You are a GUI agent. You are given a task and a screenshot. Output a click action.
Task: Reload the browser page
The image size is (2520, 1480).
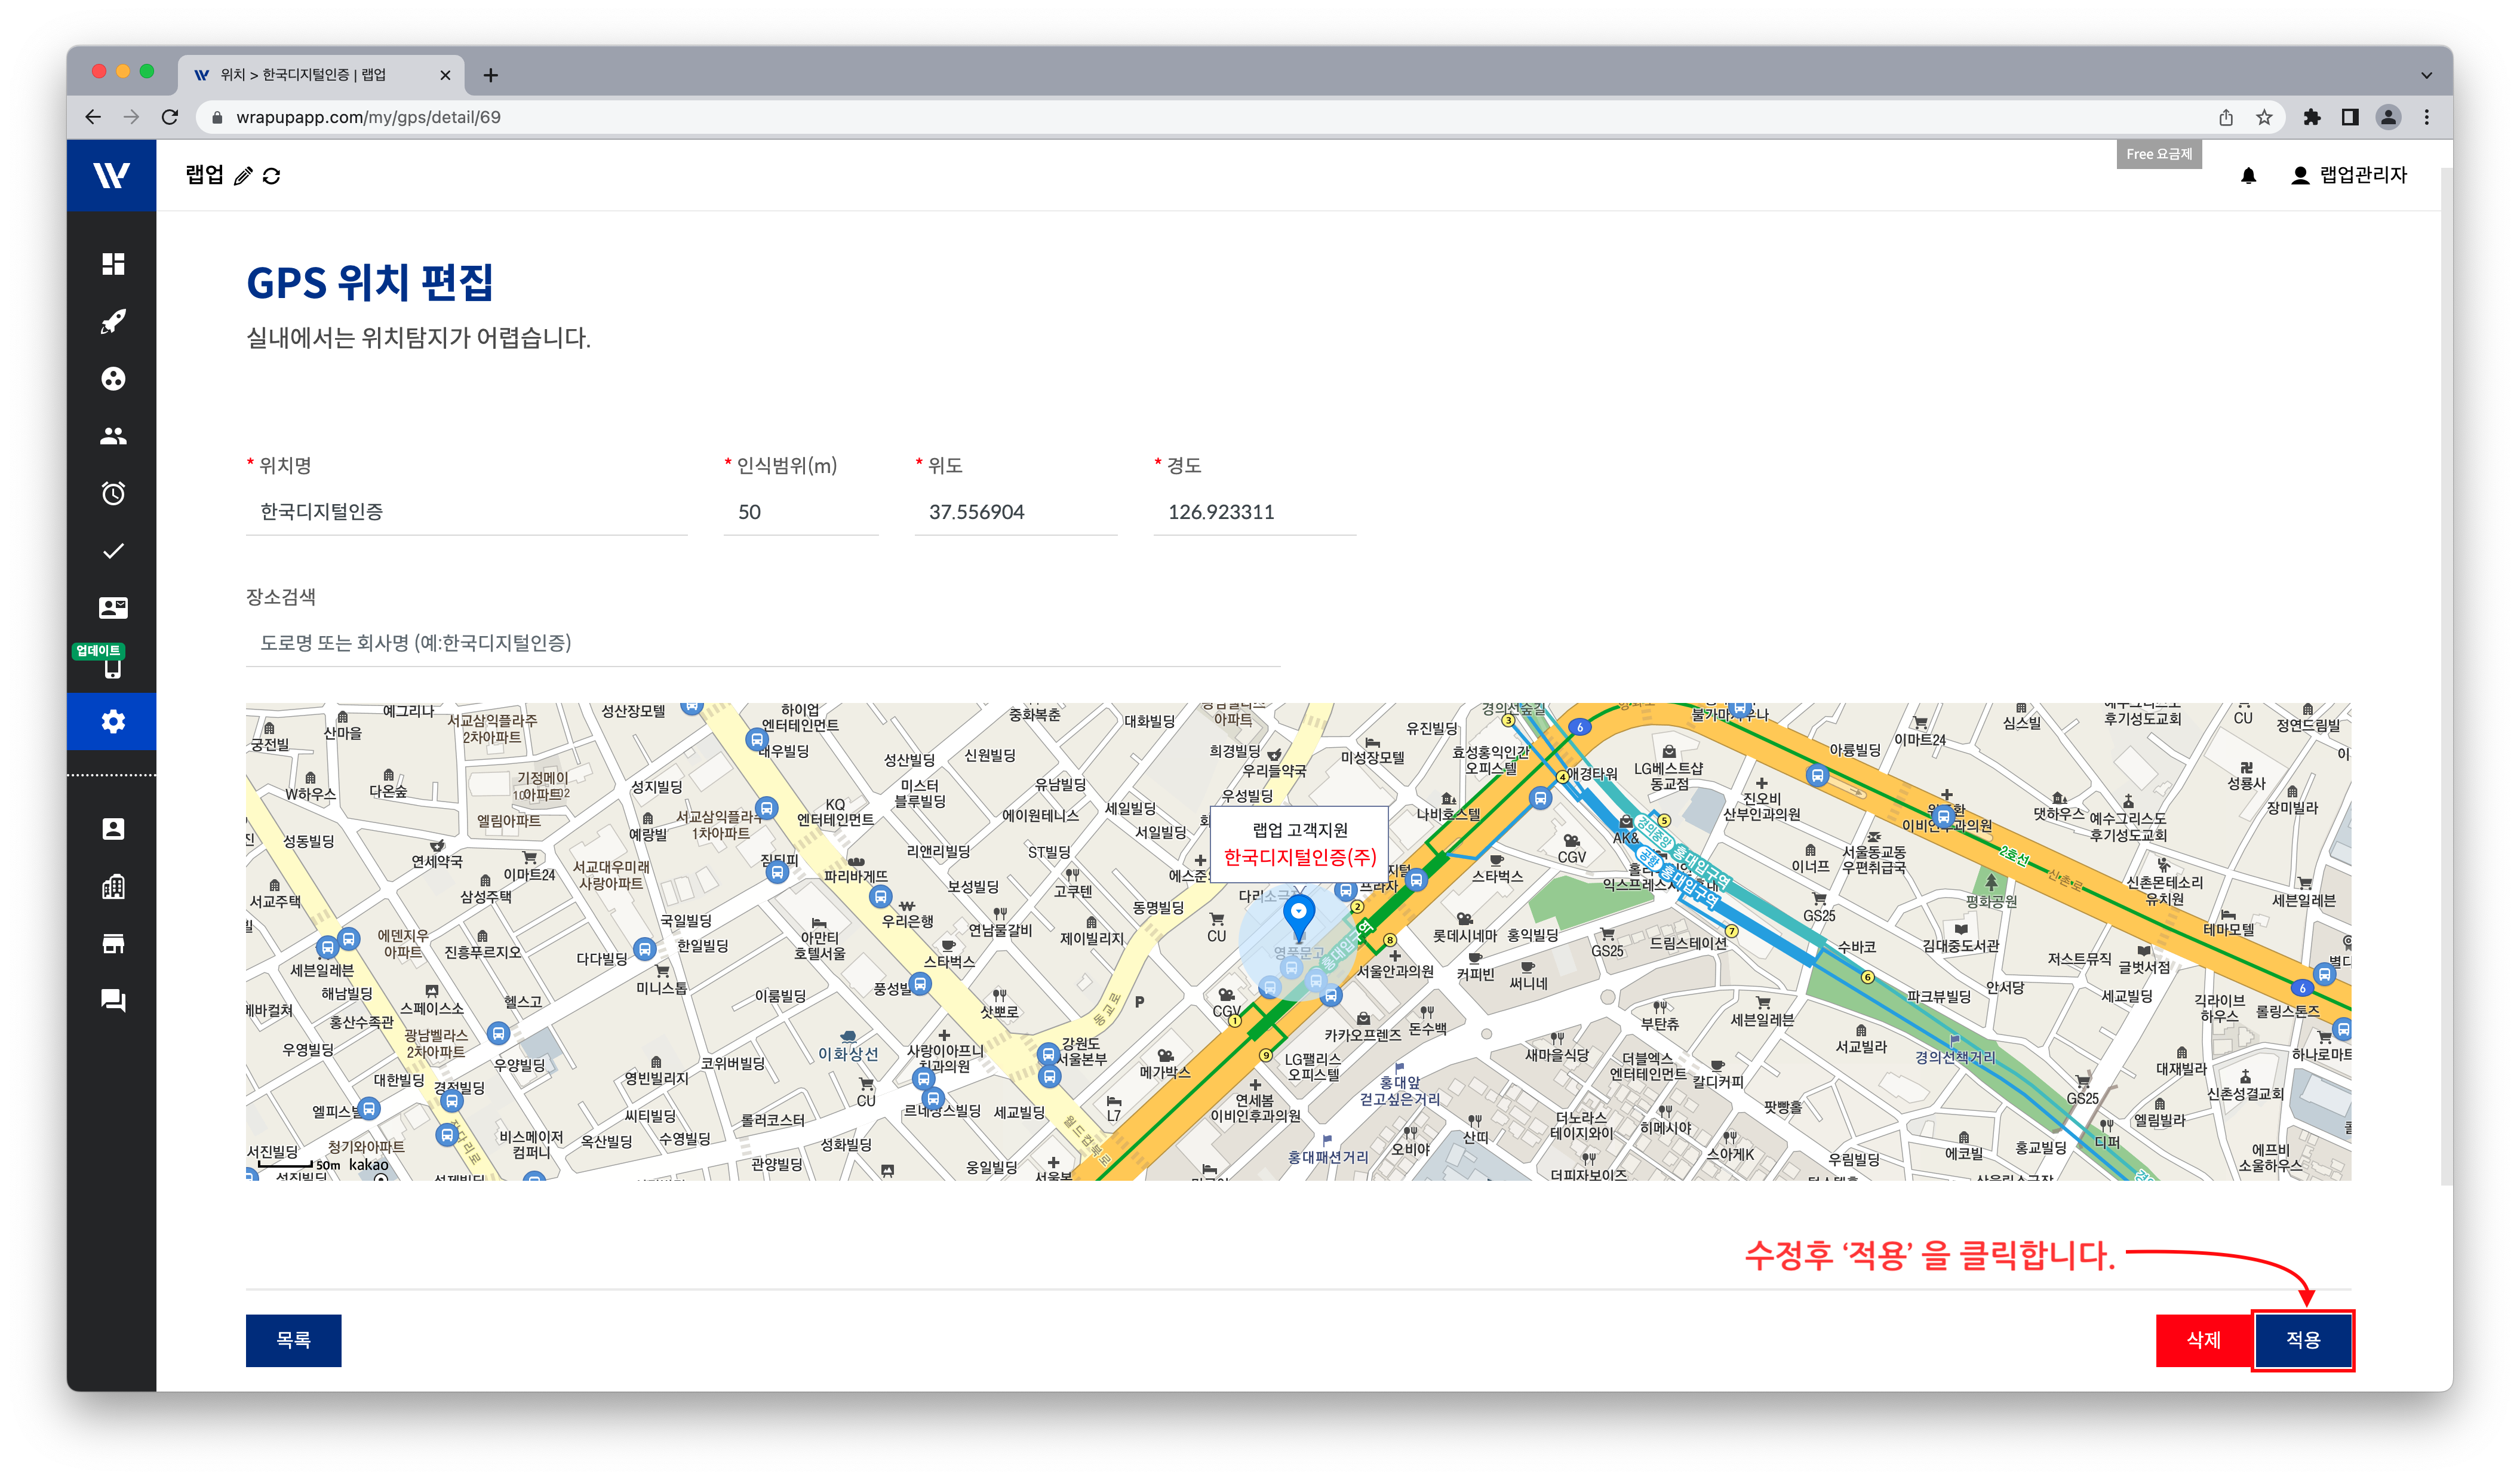[x=170, y=117]
